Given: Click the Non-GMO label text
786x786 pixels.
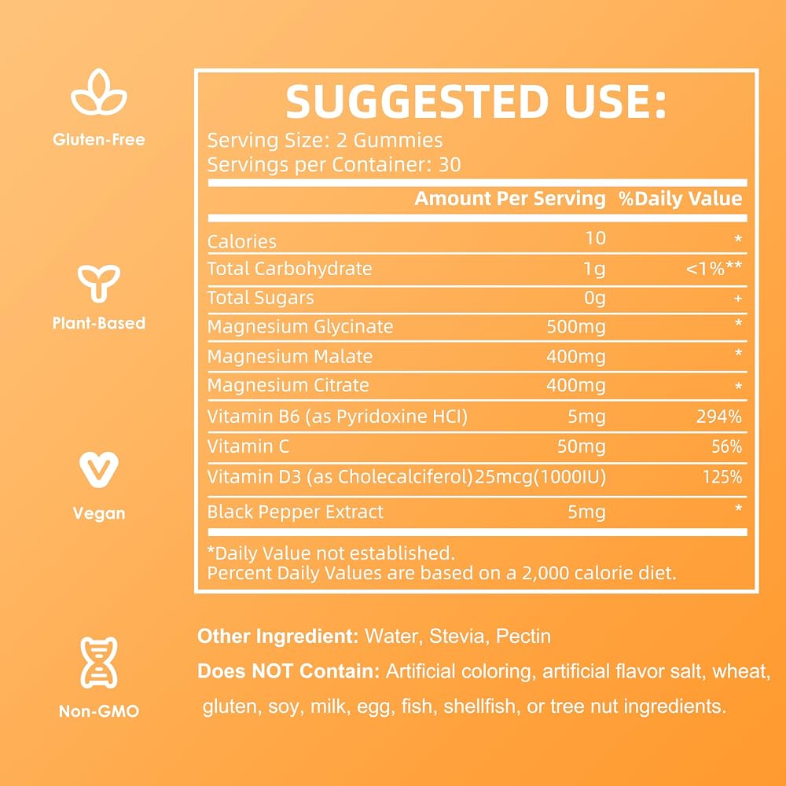Looking at the screenshot, I should coord(99,711).
